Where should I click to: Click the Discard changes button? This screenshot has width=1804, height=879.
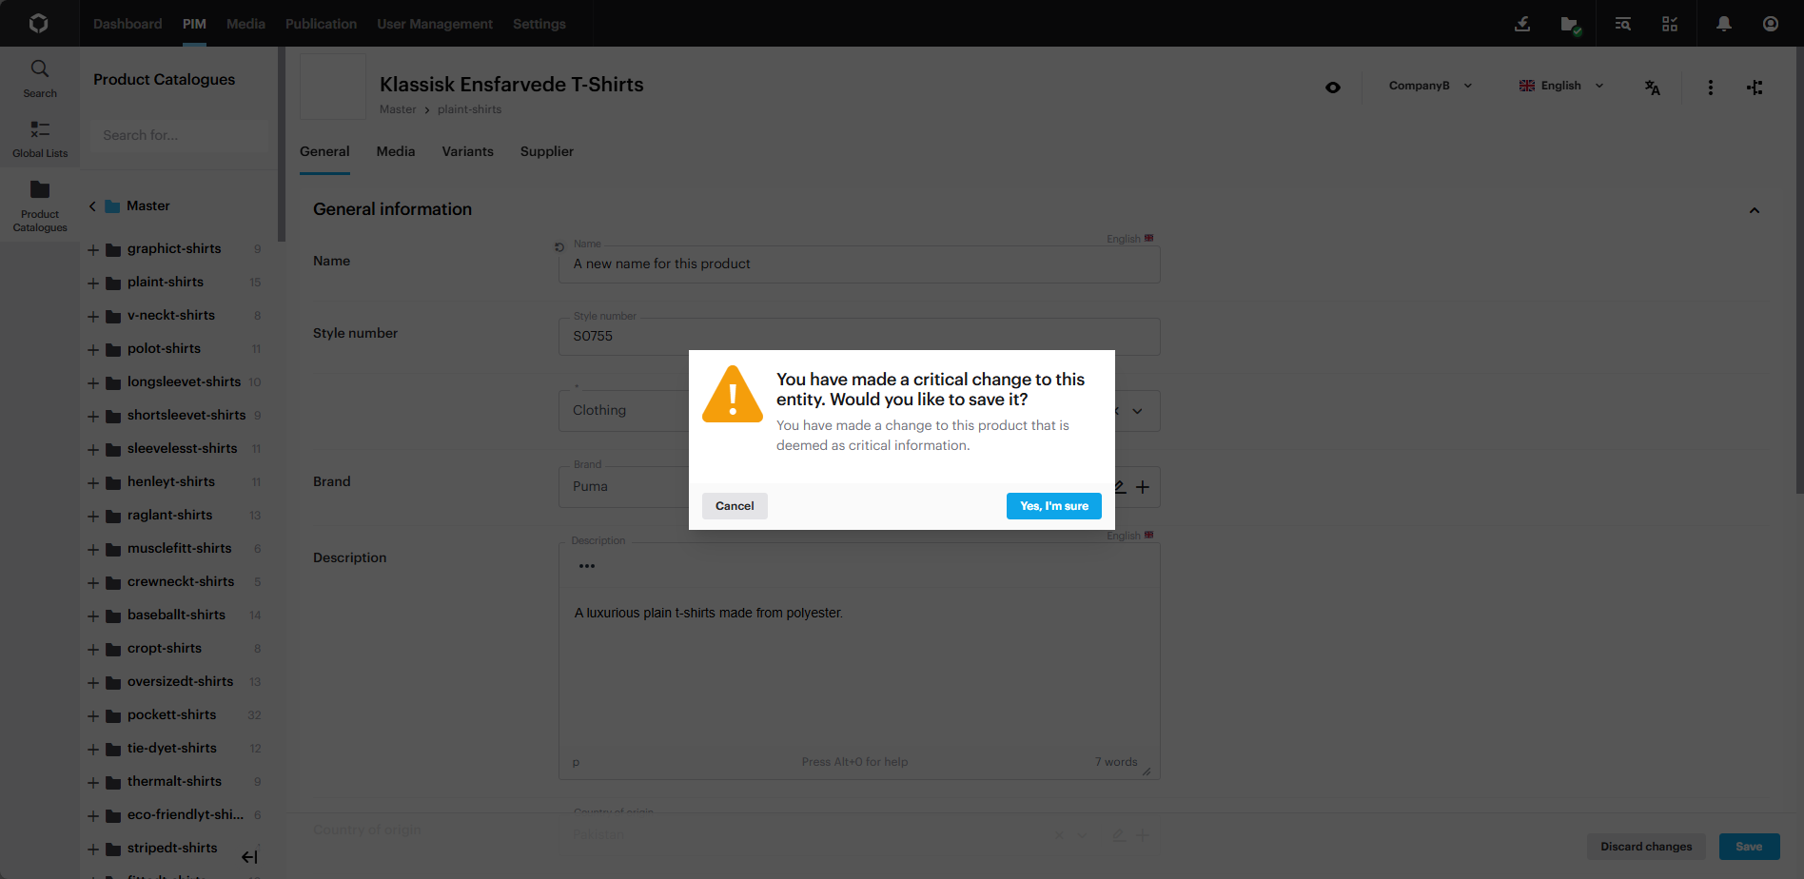1645,847
